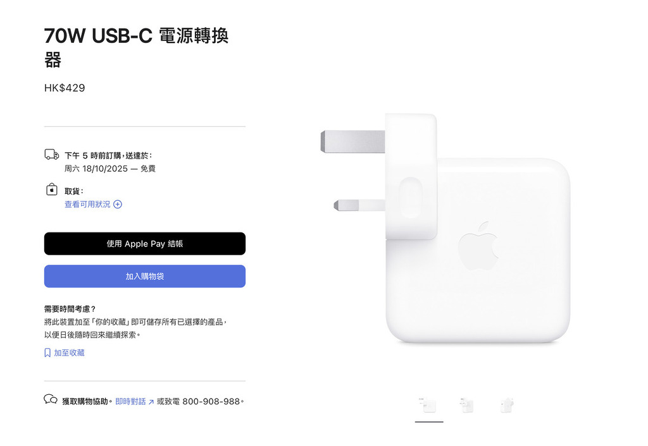Click the Apple logo on the adapter image
The width and height of the screenshot is (648, 446).
[x=478, y=246]
